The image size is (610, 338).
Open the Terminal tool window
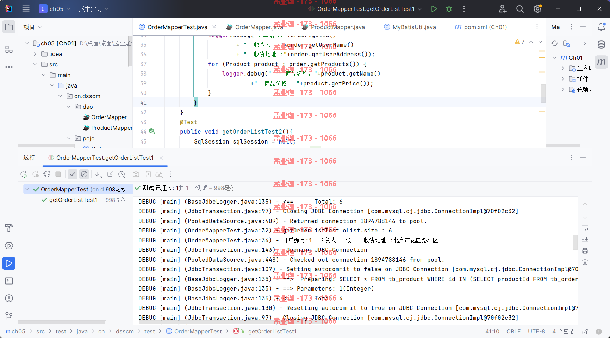point(9,281)
